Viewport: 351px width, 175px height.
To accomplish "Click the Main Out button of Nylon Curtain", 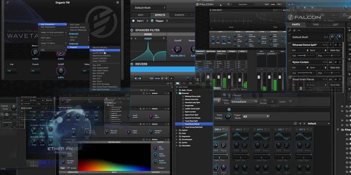I will click(335, 67).
